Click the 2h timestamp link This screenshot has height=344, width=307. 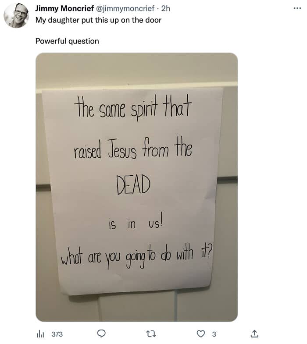point(166,8)
